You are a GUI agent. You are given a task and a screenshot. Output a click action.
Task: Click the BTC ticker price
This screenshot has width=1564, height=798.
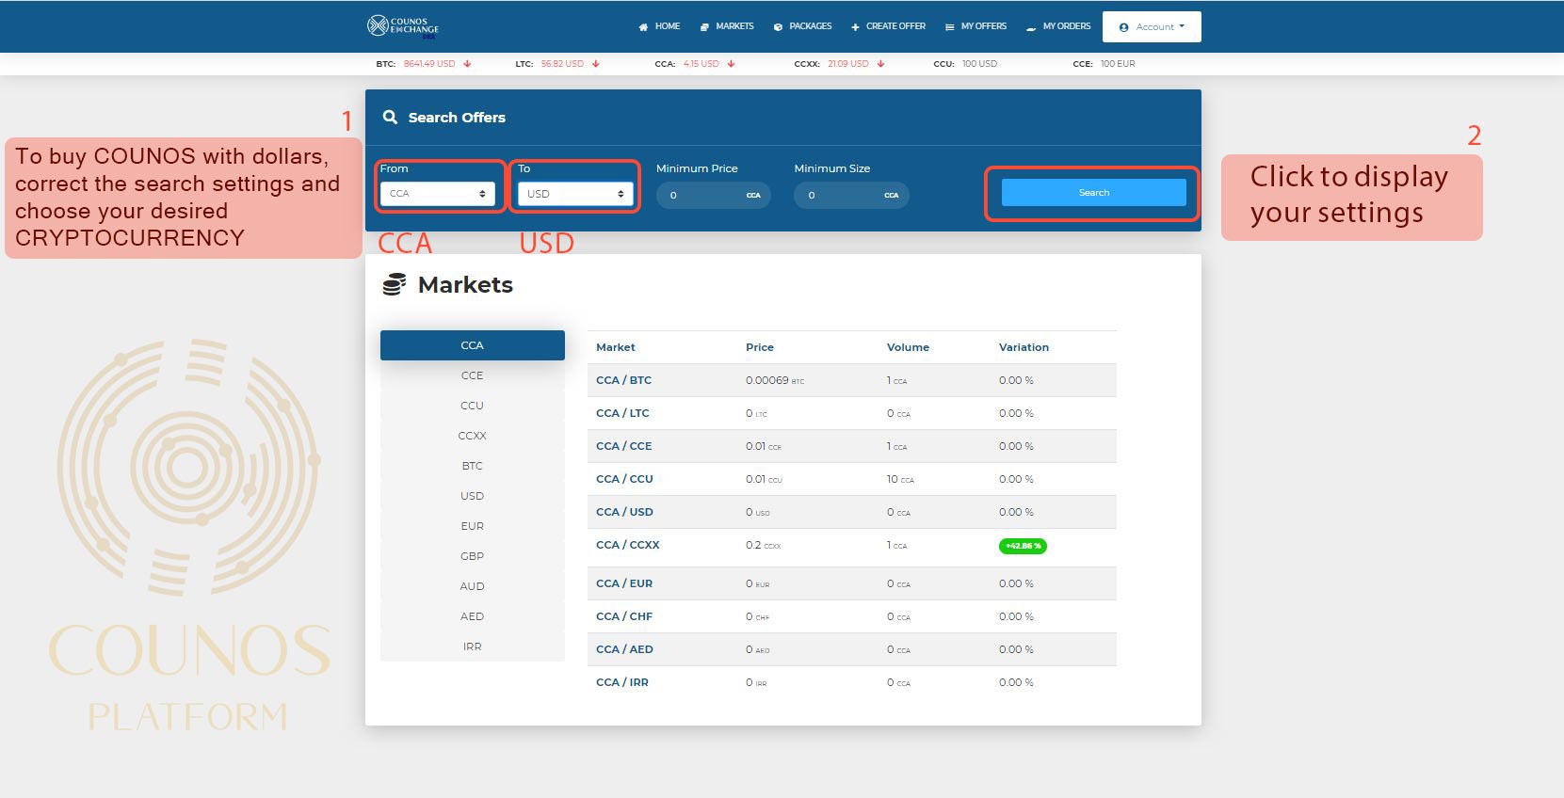[429, 64]
